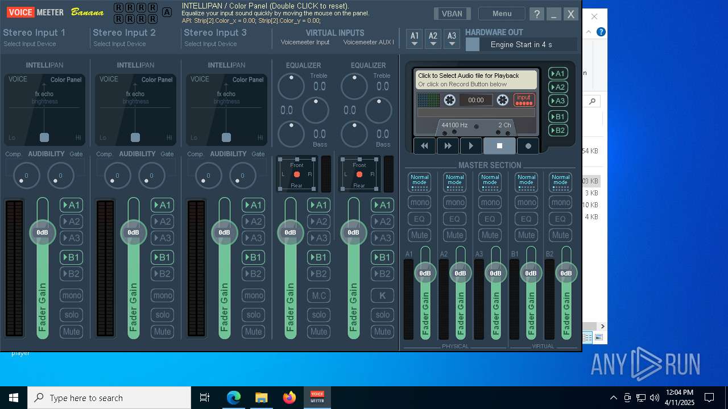The image size is (728, 409).
Task: Rewind the cassette recorder
Action: pyautogui.click(x=424, y=146)
